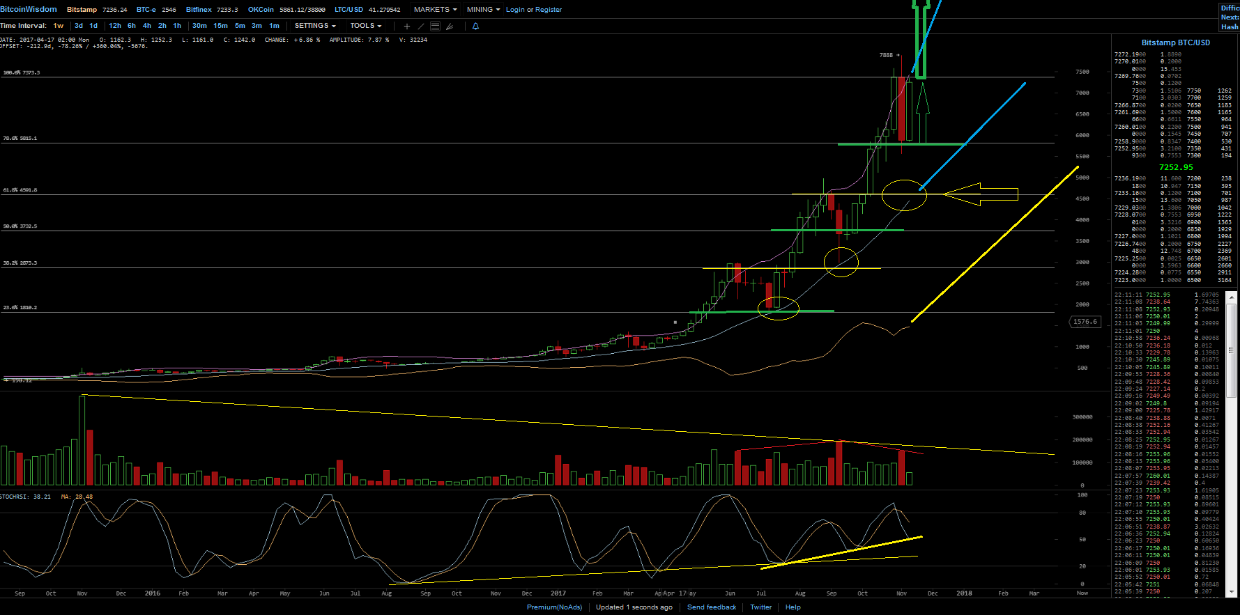The height and width of the screenshot is (615, 1240).
Task: Go to the BitcoinWisdom home logo
Action: point(29,9)
